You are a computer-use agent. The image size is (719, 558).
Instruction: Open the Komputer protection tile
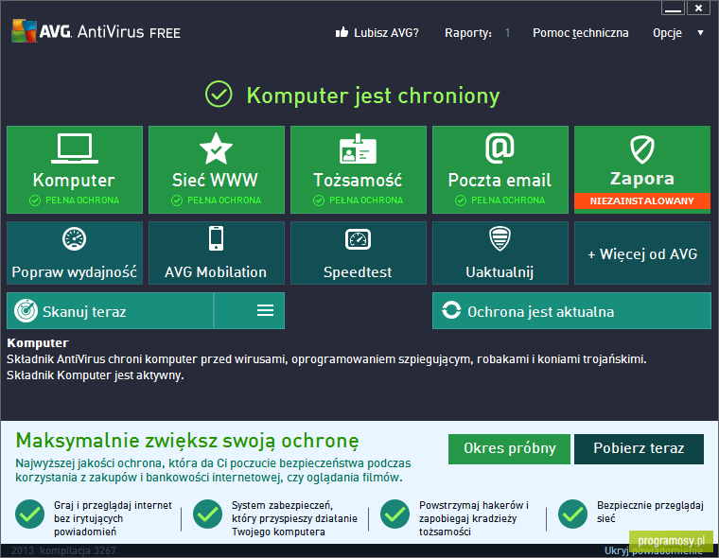[x=75, y=169]
